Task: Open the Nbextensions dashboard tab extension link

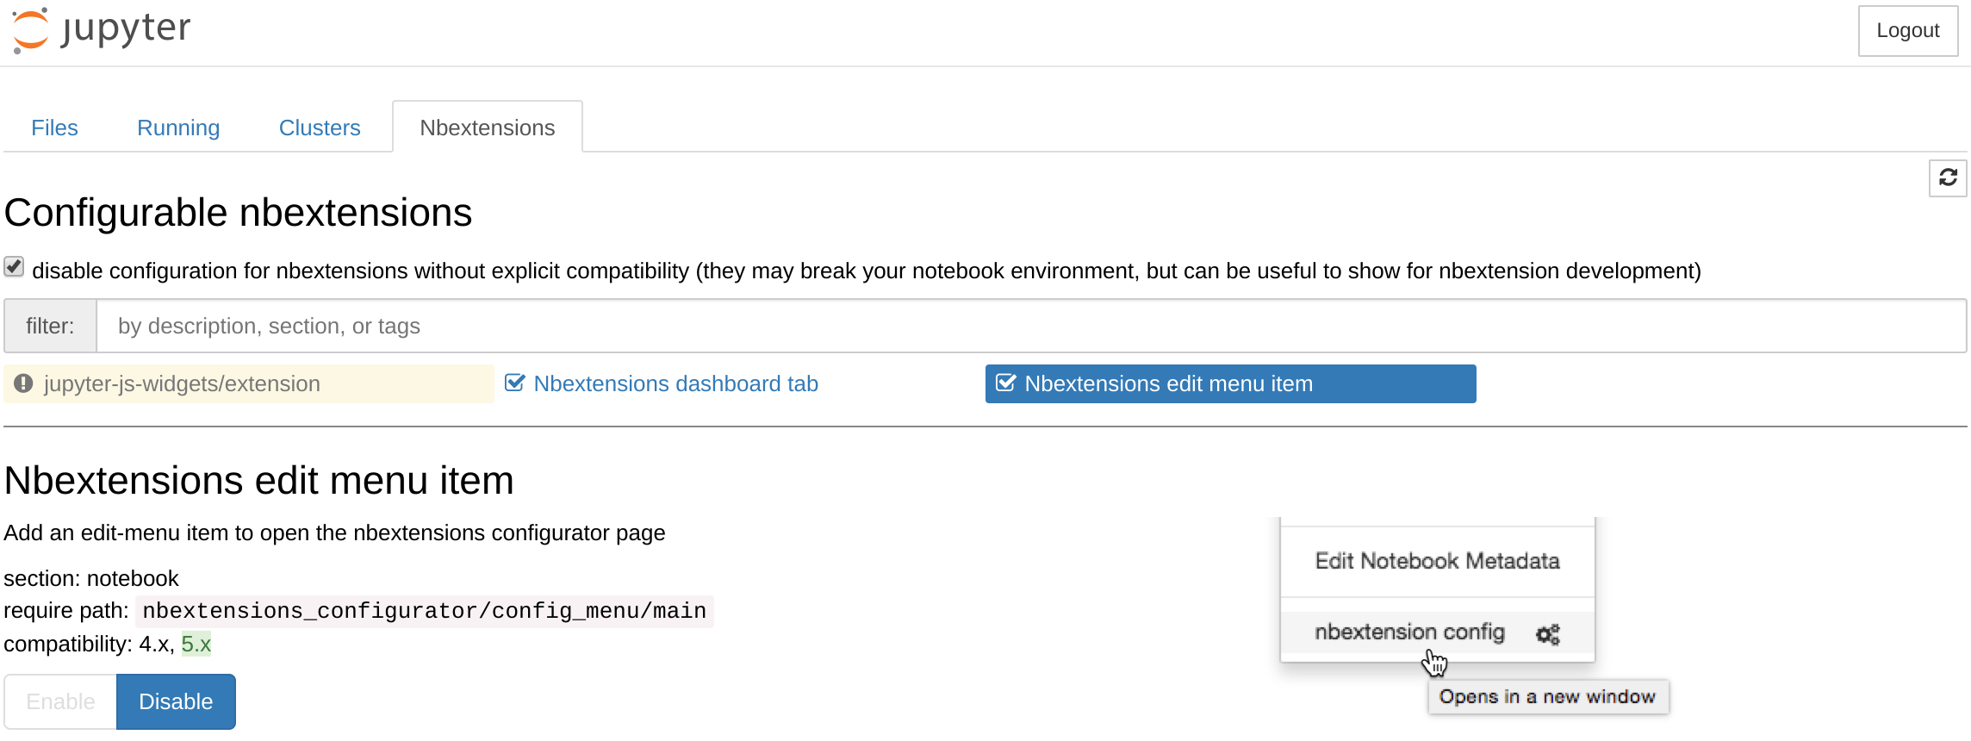Action: click(675, 383)
